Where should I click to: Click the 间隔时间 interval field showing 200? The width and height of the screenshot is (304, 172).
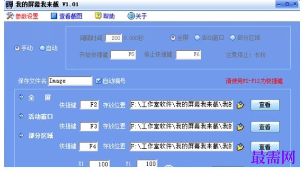pyautogui.click(x=114, y=38)
